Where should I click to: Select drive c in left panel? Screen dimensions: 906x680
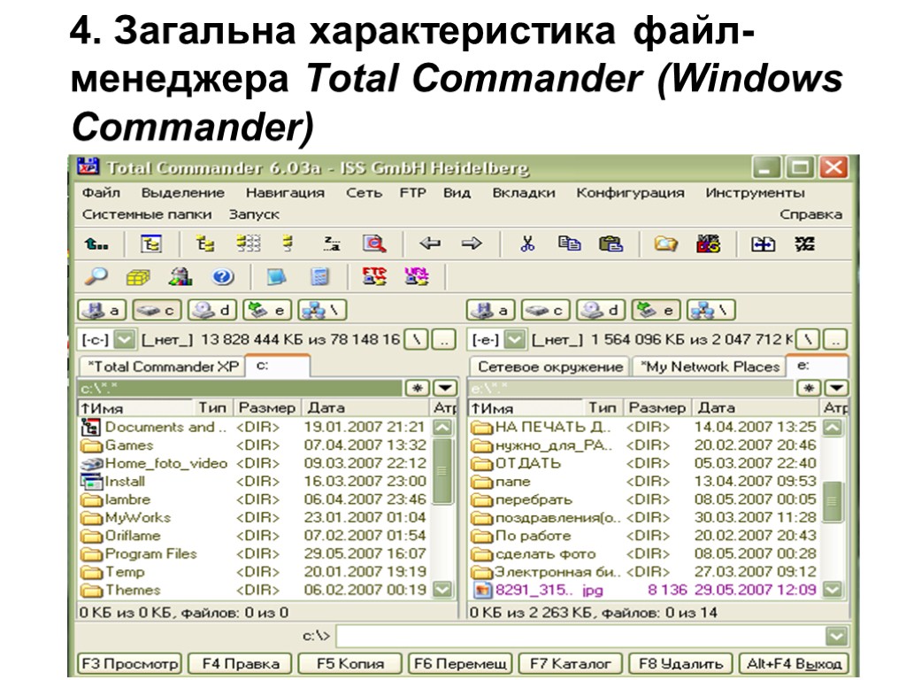tap(157, 311)
